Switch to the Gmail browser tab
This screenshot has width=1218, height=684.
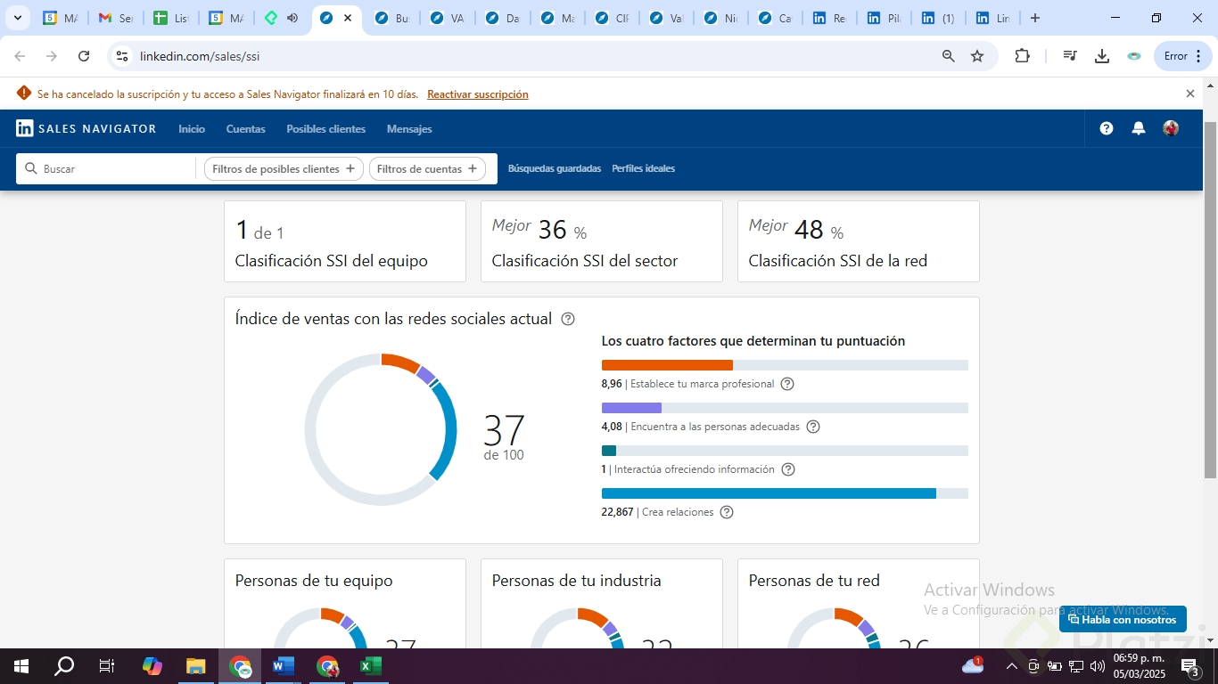coord(115,18)
